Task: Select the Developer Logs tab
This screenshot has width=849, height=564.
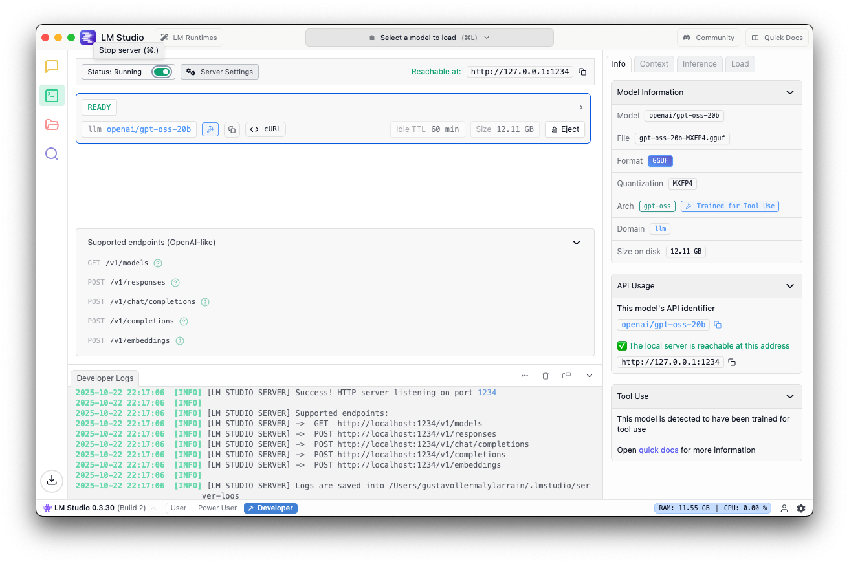Action: coord(105,378)
